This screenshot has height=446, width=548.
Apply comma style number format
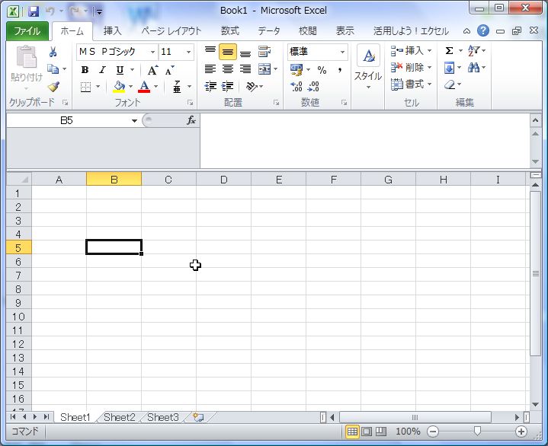pos(340,70)
